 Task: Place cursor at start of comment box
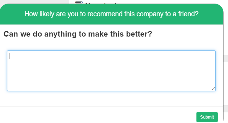click(10, 56)
